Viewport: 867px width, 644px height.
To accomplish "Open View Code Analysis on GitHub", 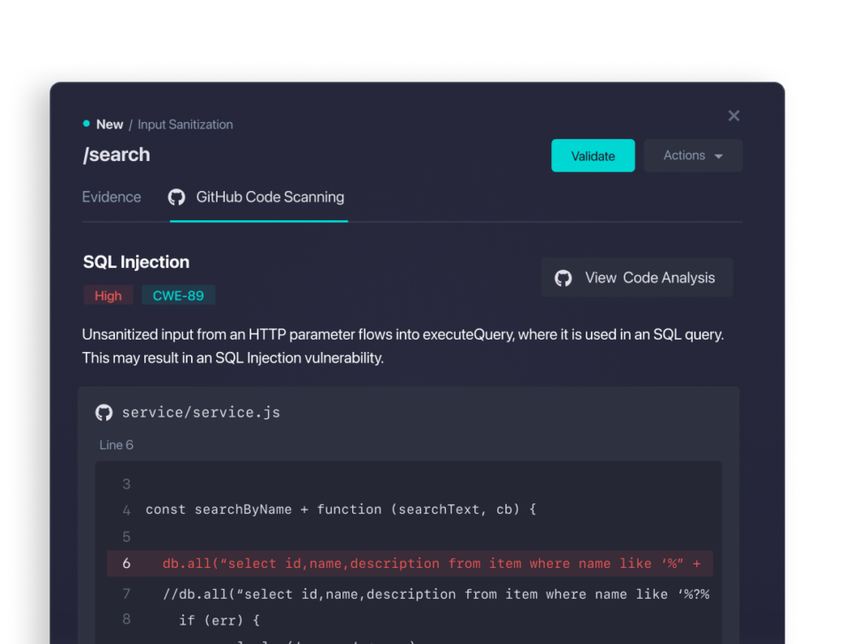I will point(637,278).
